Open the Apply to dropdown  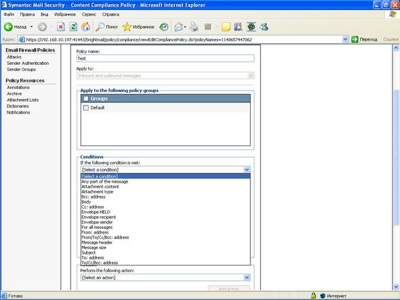tap(165, 76)
